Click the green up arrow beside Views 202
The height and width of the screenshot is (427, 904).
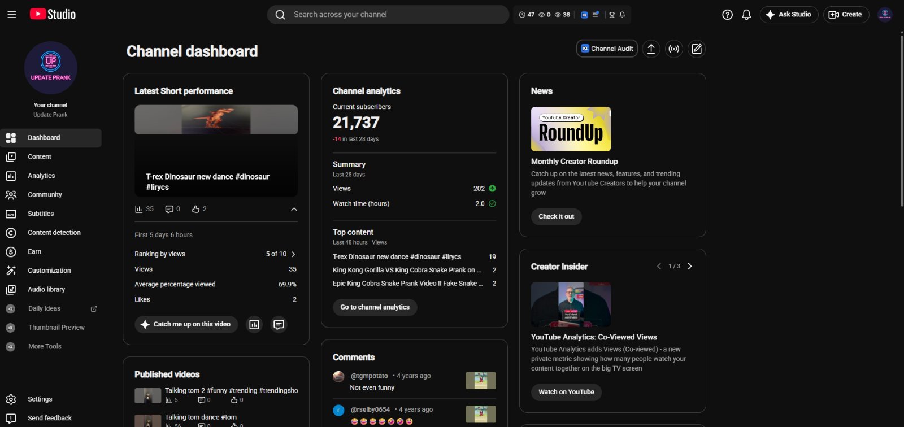click(492, 189)
